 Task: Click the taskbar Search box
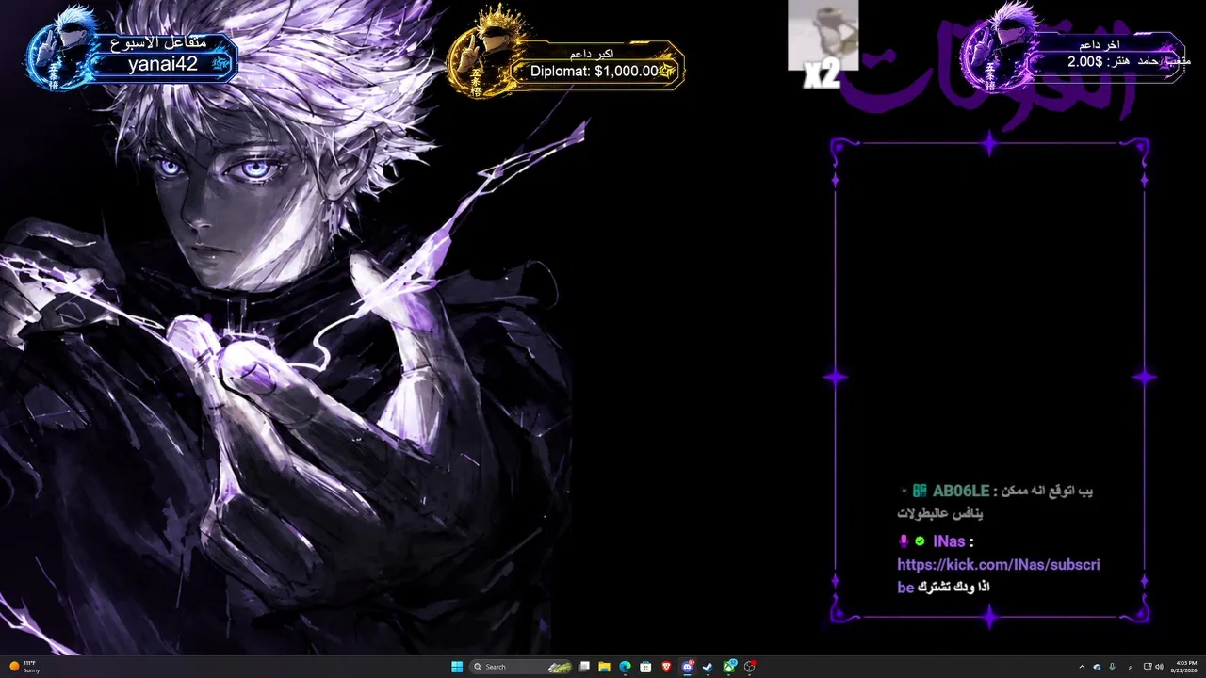click(x=521, y=667)
